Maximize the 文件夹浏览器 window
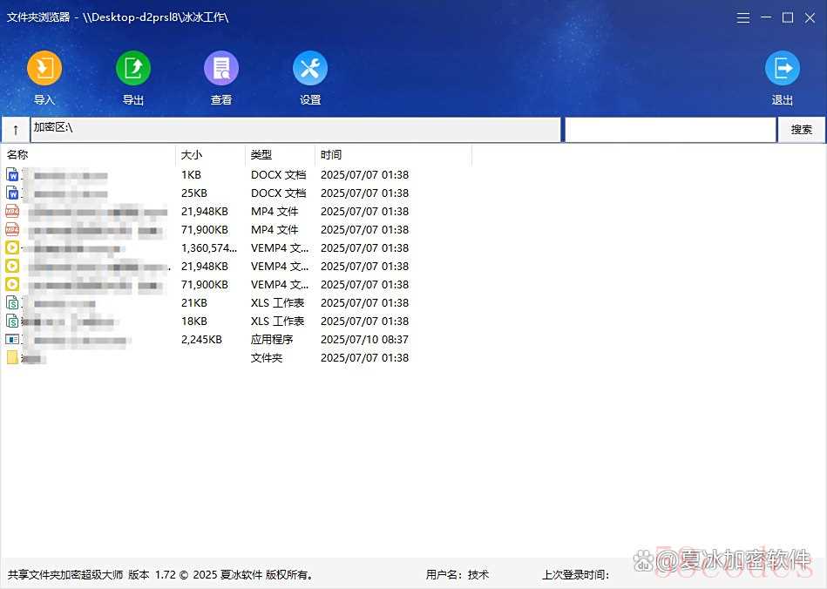The height and width of the screenshot is (589, 827). pyautogui.click(x=788, y=18)
